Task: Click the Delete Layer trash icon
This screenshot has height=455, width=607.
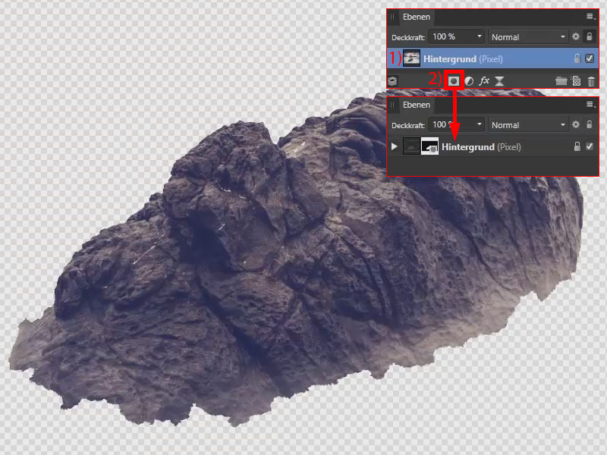Action: [591, 81]
